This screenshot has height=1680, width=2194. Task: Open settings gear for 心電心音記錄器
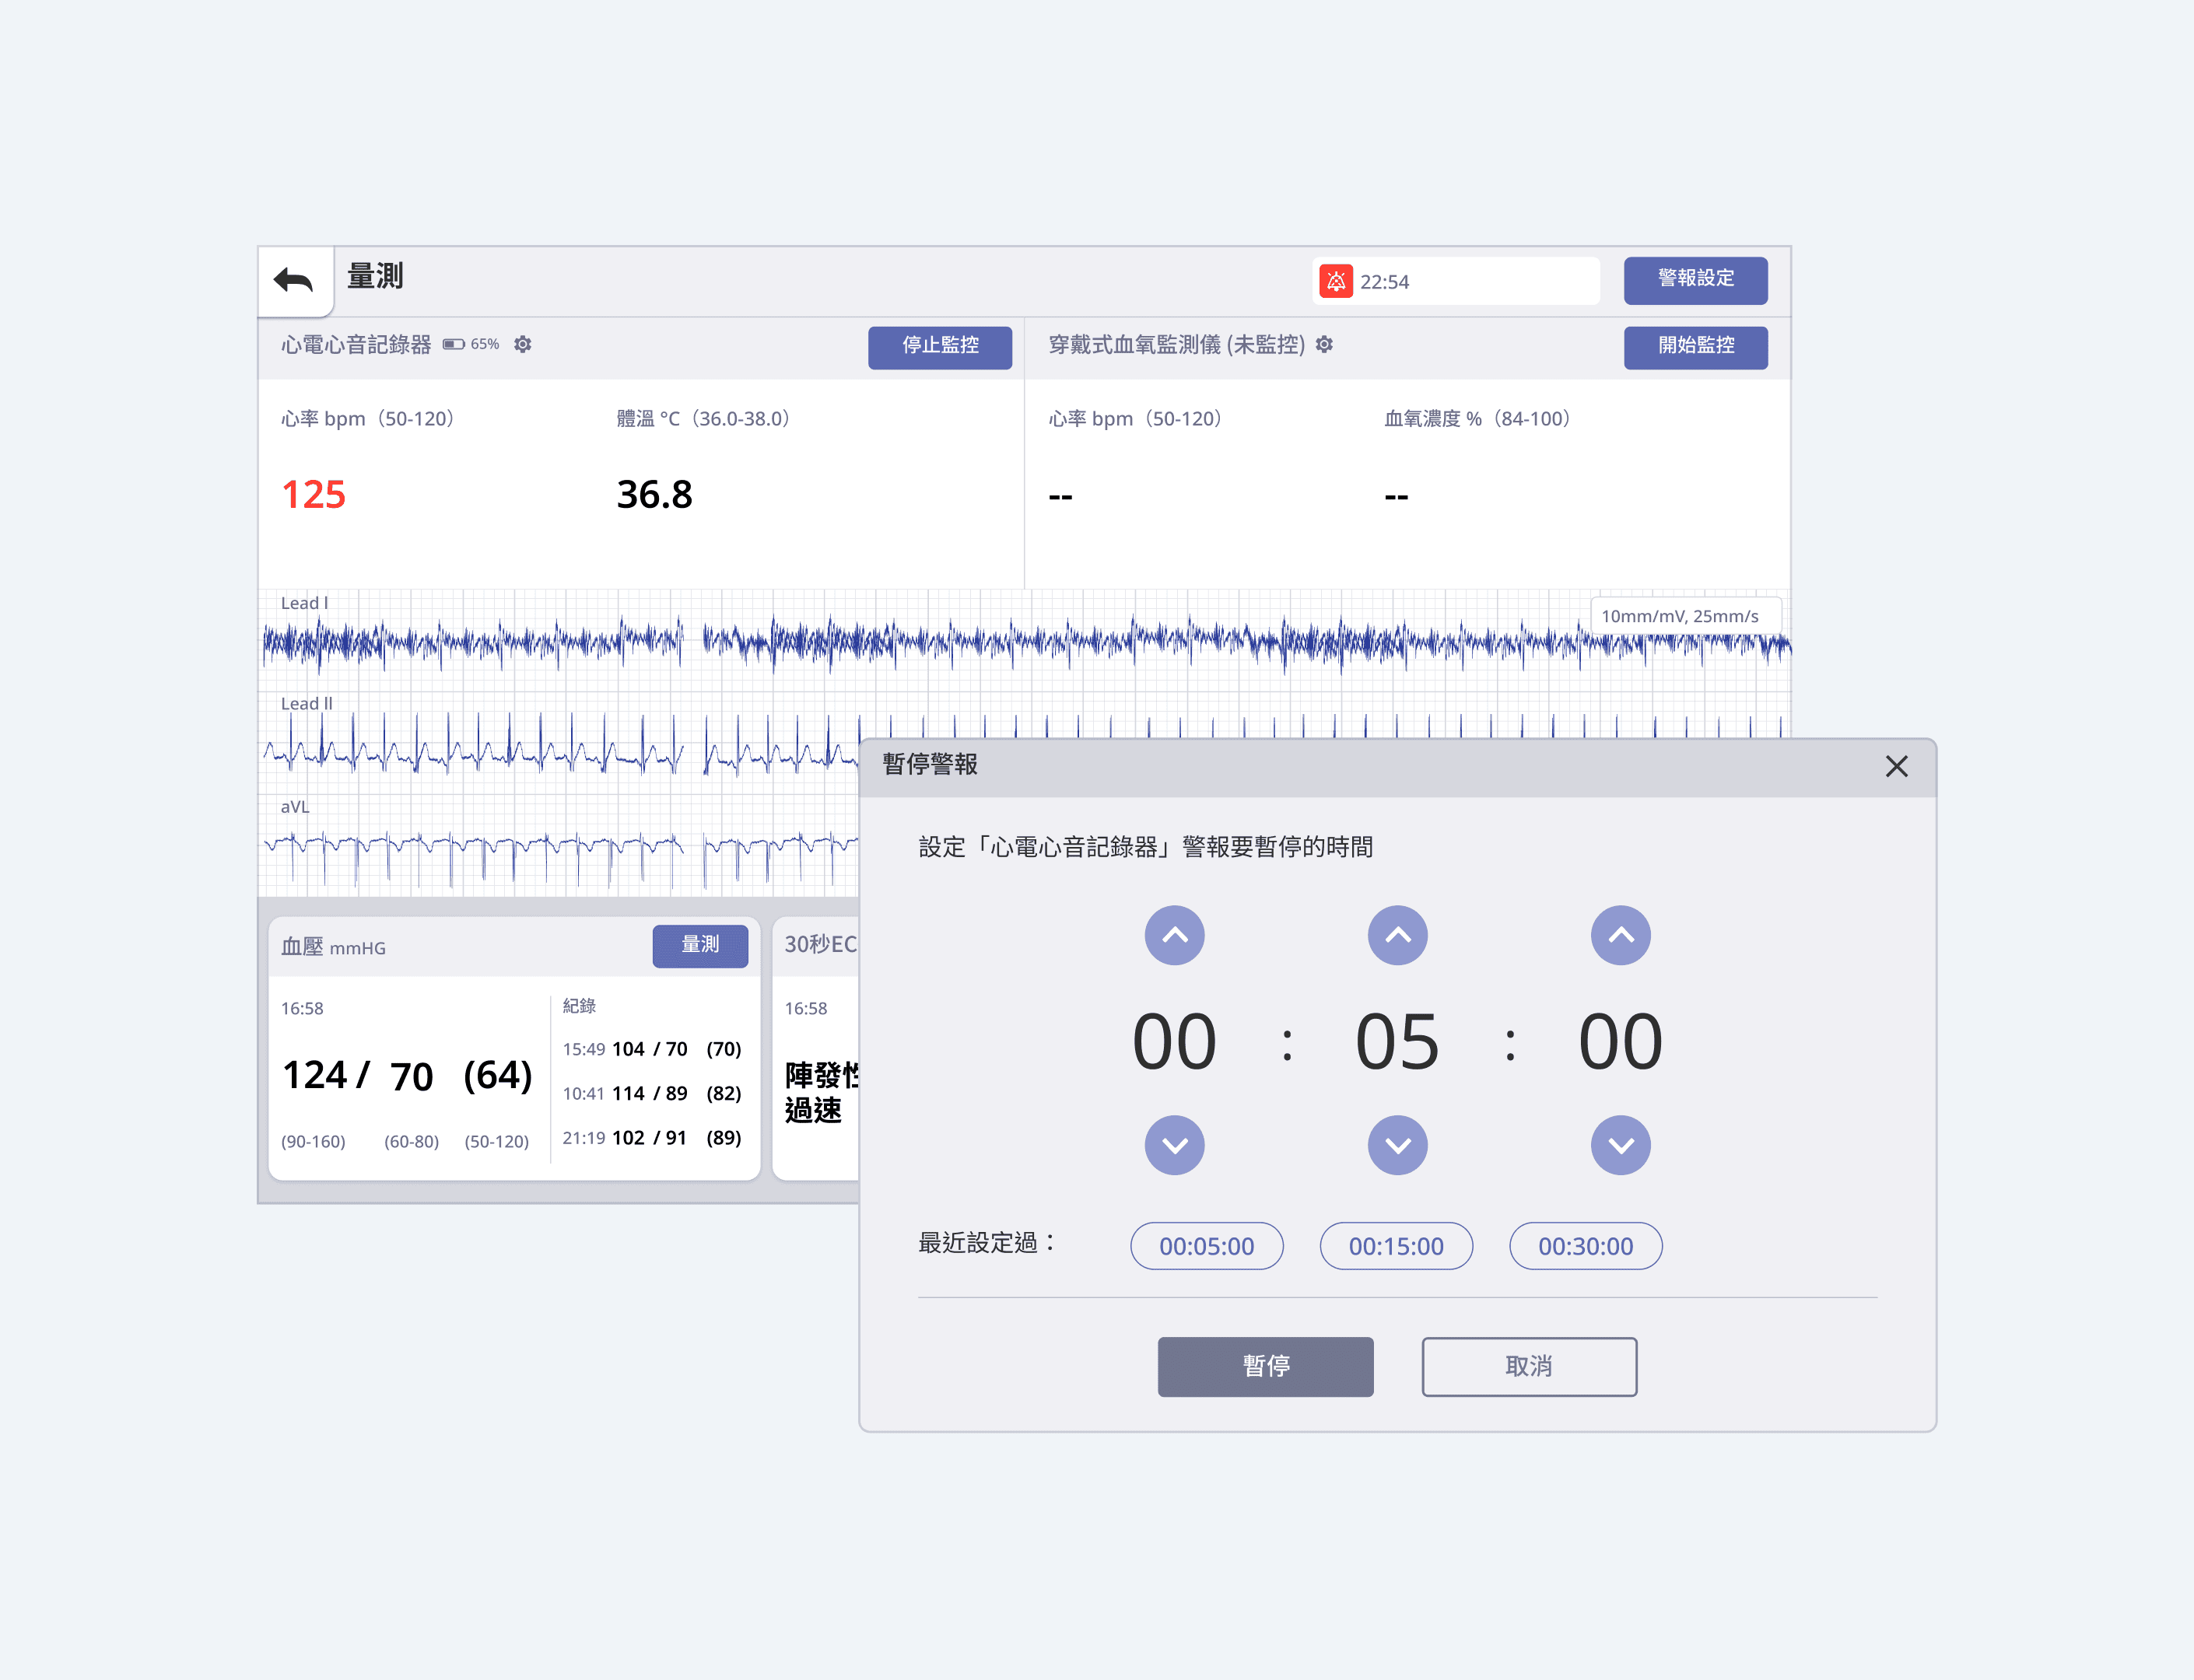pos(522,345)
